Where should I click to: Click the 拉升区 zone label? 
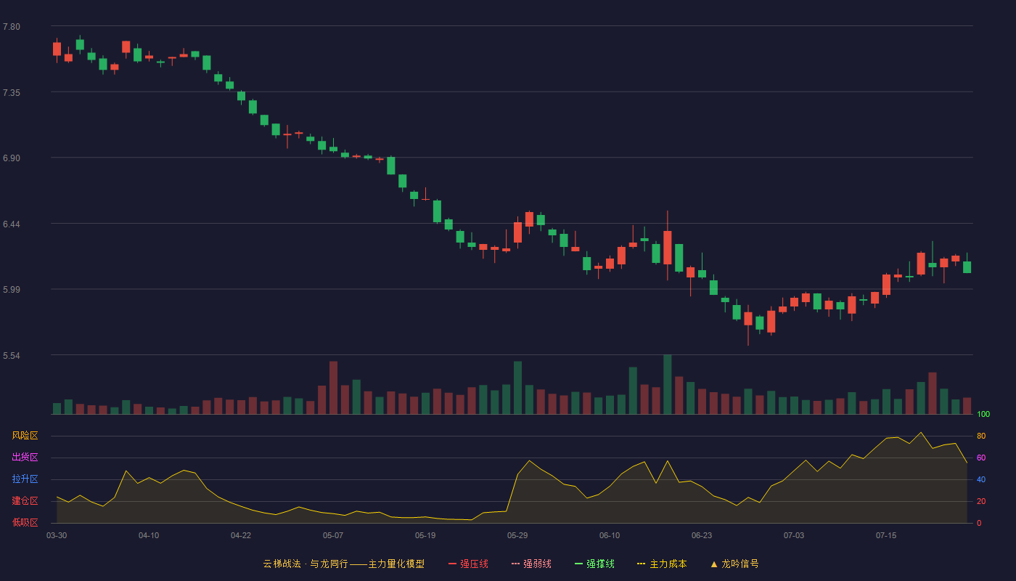25,479
